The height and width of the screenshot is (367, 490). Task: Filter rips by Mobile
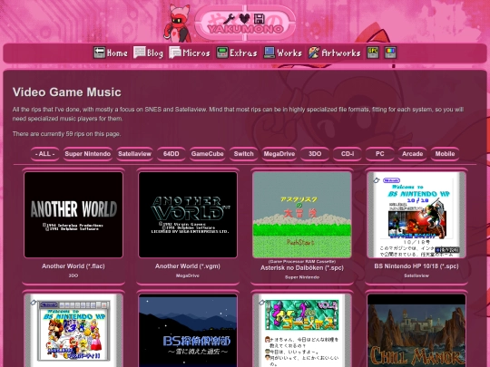[x=445, y=154]
